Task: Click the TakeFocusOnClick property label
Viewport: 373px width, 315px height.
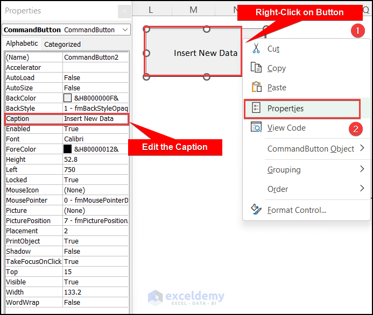Action: 34,262
